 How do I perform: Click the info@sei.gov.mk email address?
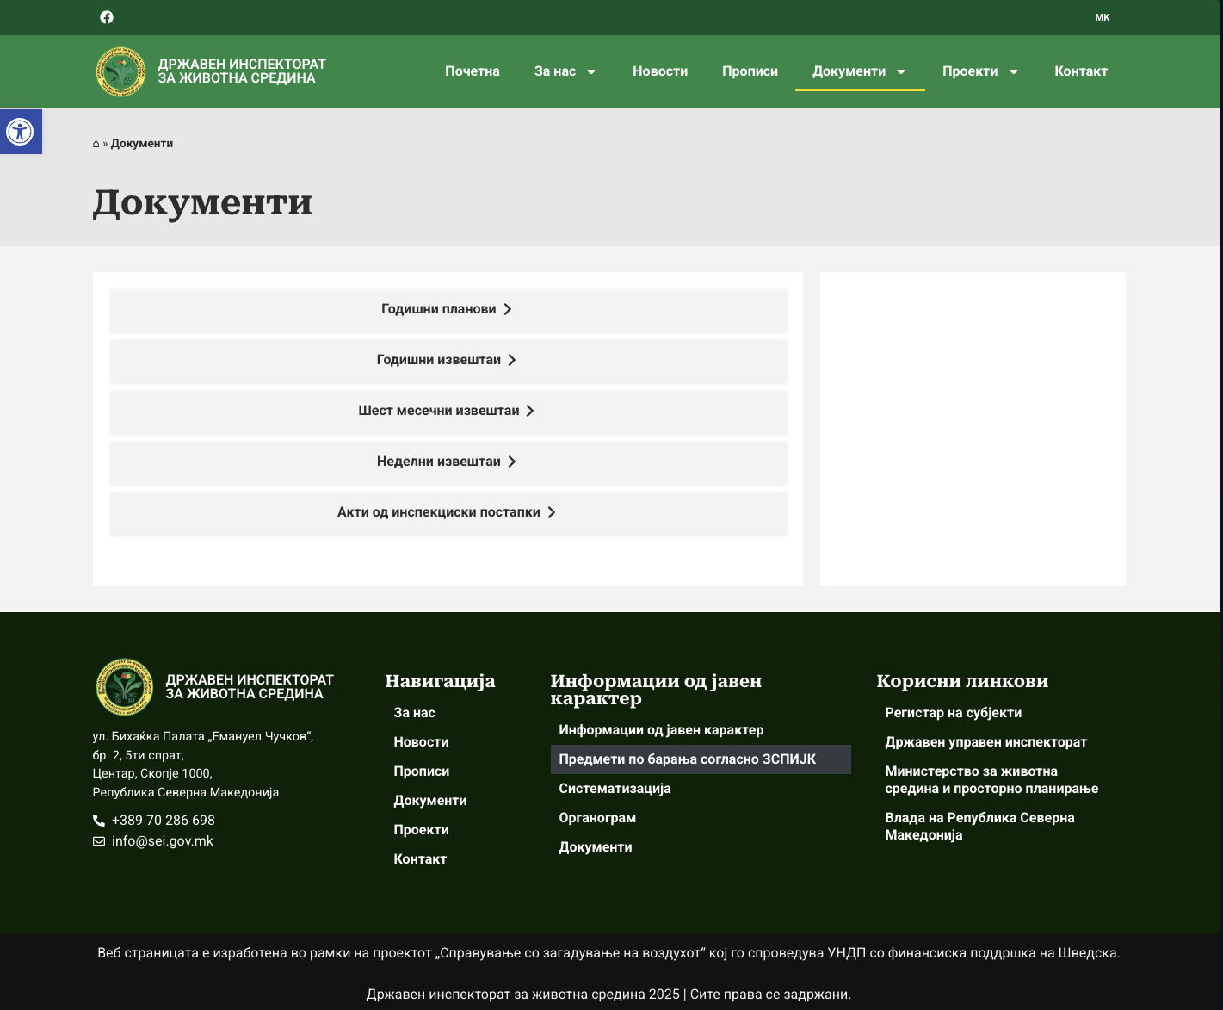tap(163, 841)
